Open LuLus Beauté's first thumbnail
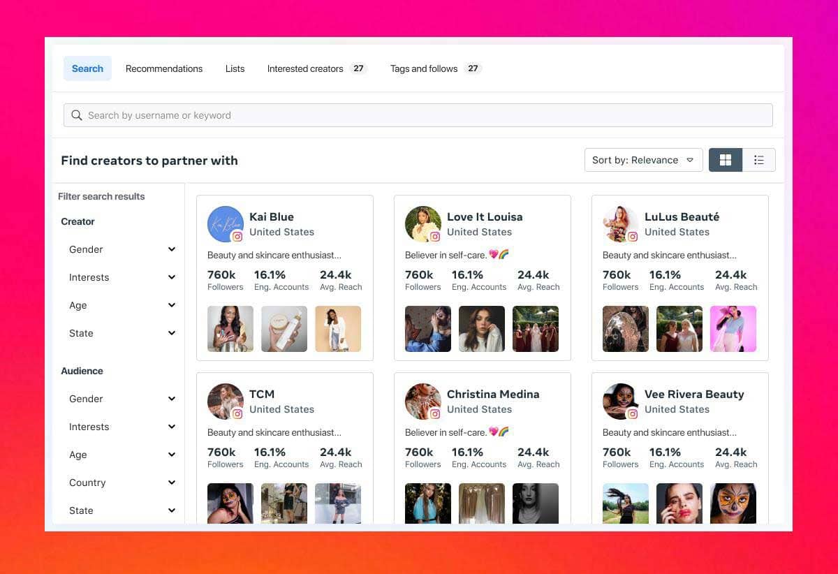Viewport: 838px width, 574px height. (x=626, y=329)
